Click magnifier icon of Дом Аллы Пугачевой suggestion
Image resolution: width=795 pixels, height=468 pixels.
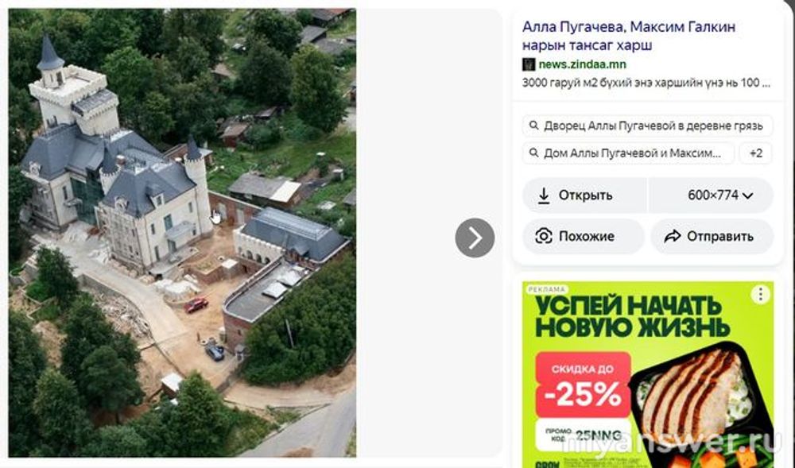pos(533,153)
